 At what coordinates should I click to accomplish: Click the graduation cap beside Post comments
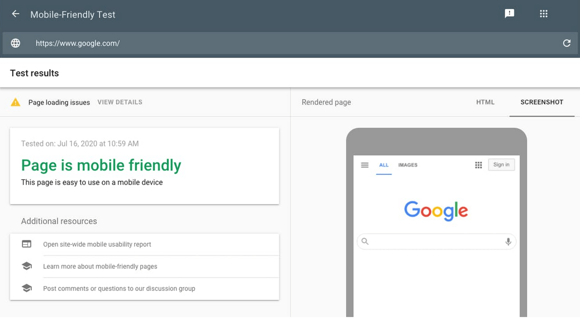(x=27, y=289)
